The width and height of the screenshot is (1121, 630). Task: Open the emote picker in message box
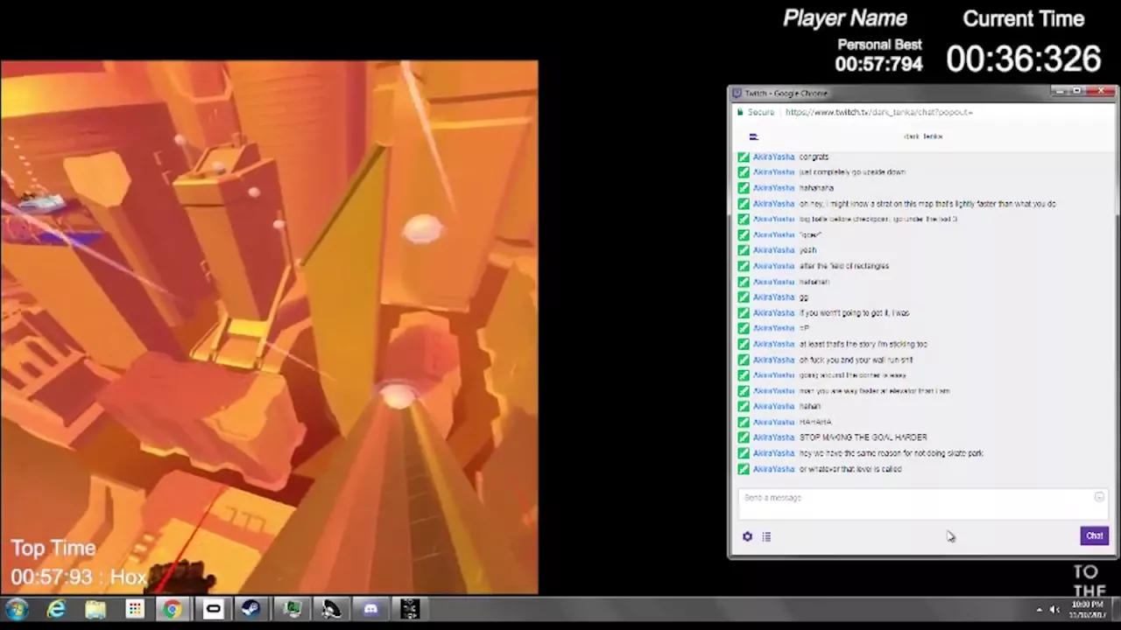click(x=1099, y=497)
